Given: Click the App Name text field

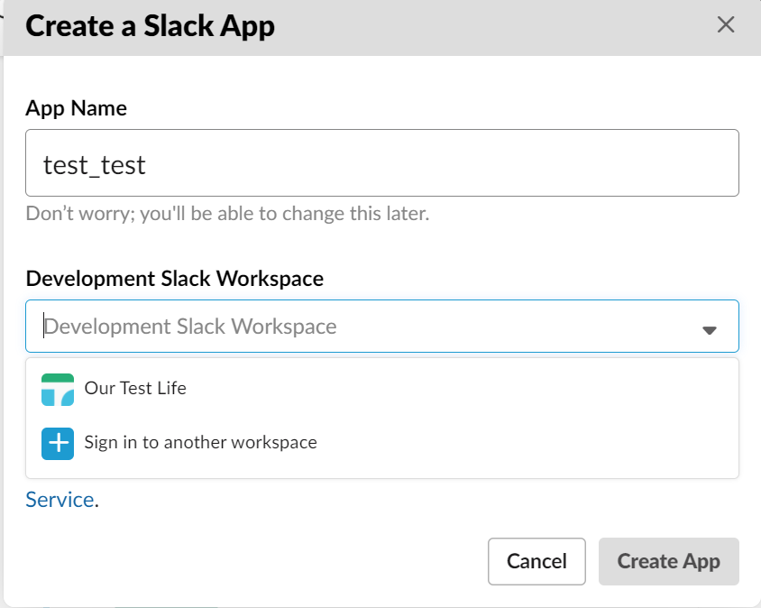Looking at the screenshot, I should 382,162.
